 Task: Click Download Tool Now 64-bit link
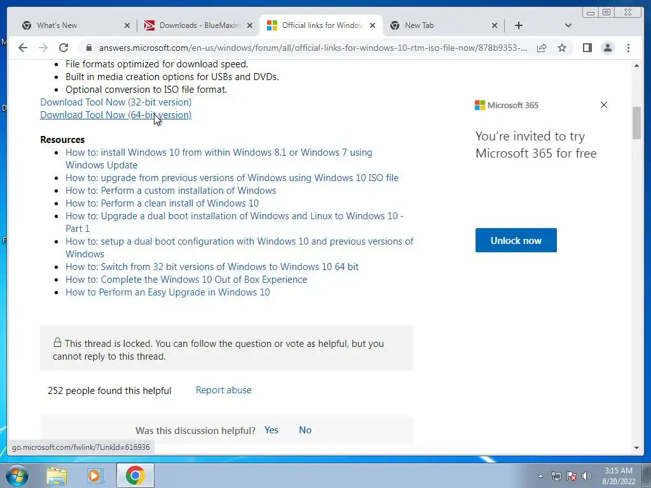click(x=116, y=115)
